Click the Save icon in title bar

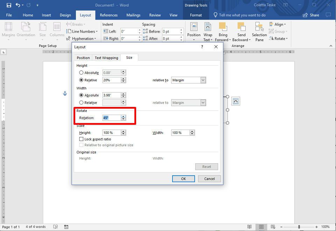(9, 5)
